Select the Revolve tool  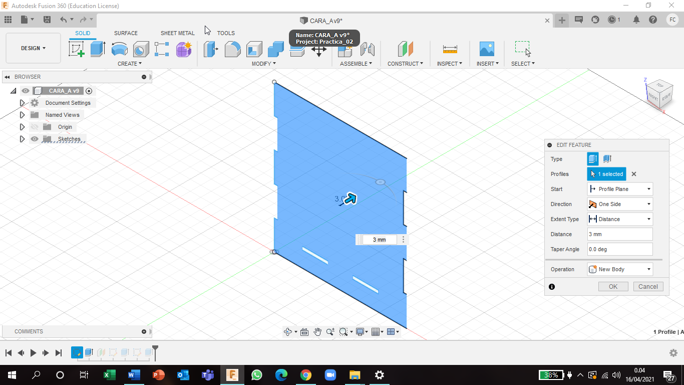[x=119, y=49]
